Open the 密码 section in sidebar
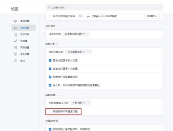 23,61
